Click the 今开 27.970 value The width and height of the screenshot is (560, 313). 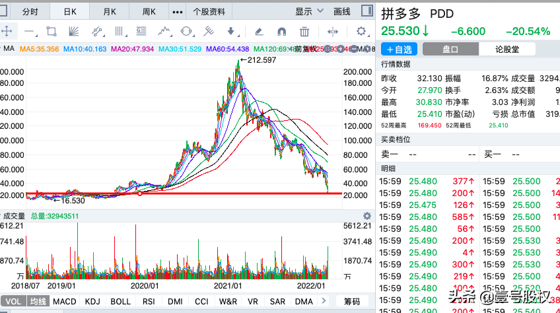point(430,90)
